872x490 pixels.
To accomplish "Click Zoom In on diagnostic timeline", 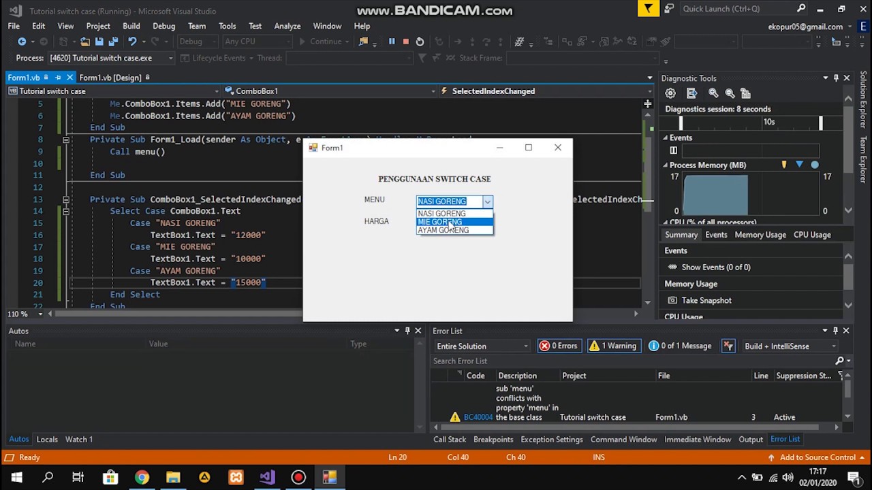I will click(x=713, y=93).
